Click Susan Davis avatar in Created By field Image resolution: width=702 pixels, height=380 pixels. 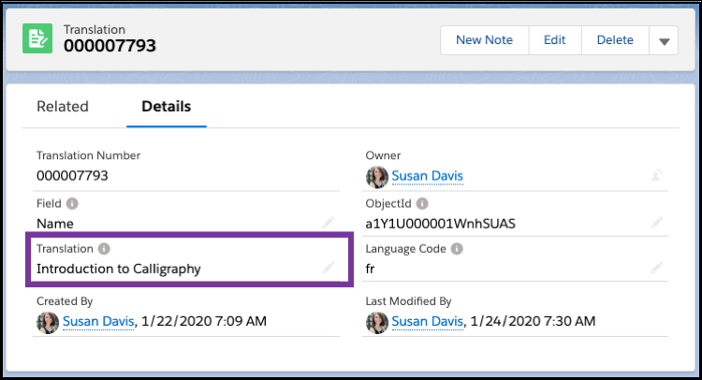(48, 323)
